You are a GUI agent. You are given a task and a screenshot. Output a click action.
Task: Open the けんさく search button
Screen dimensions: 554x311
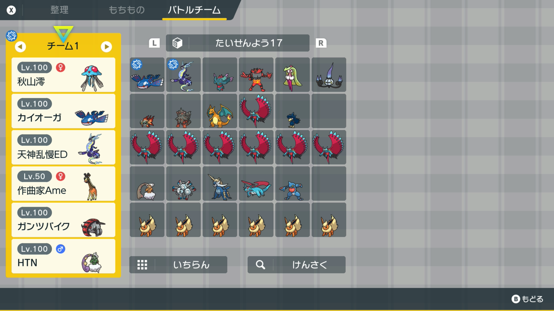[297, 265]
